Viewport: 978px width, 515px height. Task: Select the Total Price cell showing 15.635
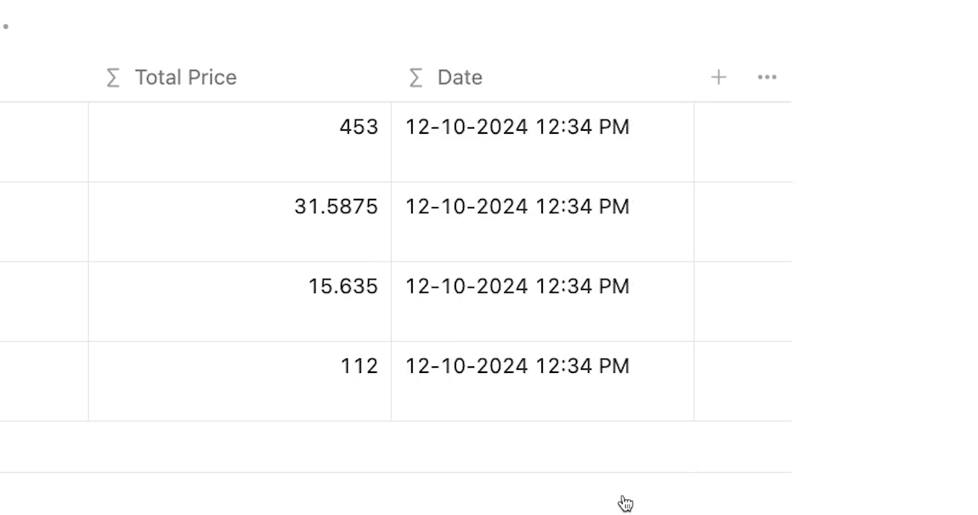click(x=240, y=302)
